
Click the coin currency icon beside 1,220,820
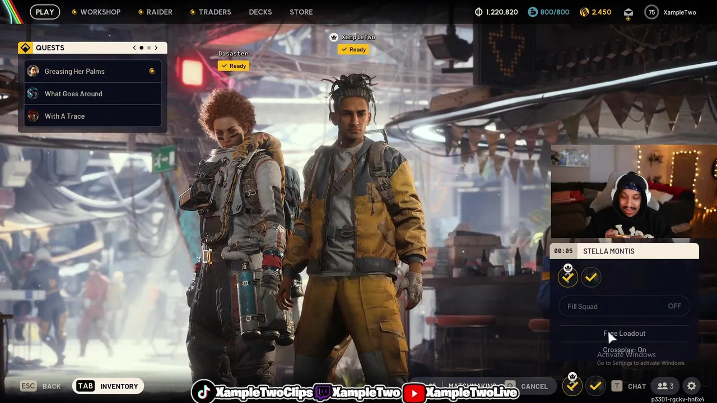[x=478, y=12]
